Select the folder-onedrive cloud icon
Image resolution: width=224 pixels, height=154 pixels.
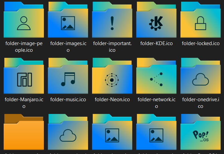coord(200,77)
